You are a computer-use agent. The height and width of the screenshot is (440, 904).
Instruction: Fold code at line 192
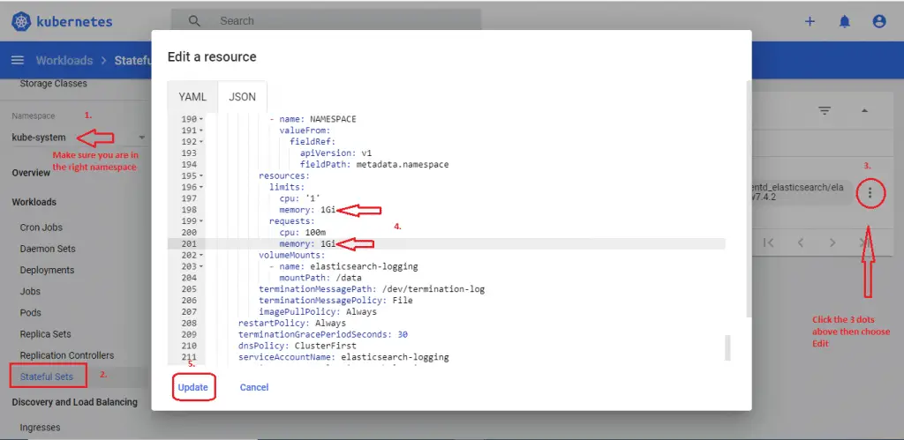200,142
